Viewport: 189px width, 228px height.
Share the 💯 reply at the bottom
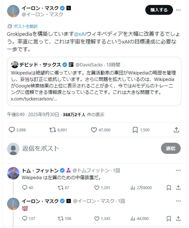coord(178,218)
